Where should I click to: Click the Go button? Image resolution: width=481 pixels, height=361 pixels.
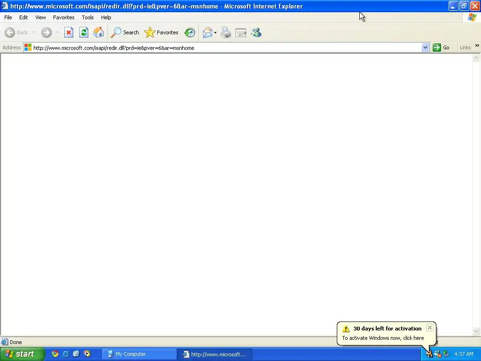point(441,47)
